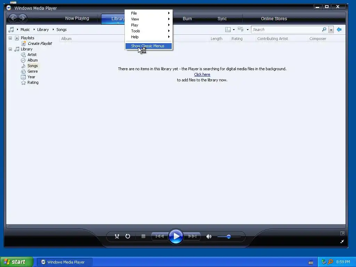Open the view options icon
The width and height of the screenshot is (356, 267).
[241, 29]
